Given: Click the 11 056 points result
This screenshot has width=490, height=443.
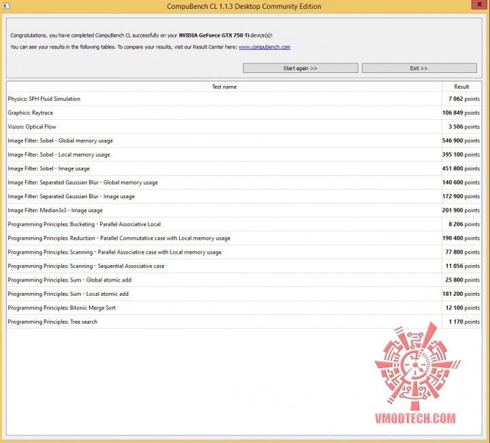Looking at the screenshot, I should (x=463, y=266).
